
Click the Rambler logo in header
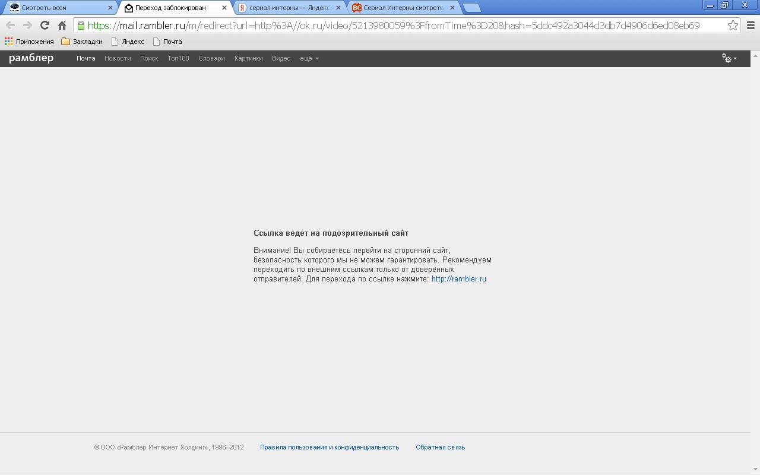(x=31, y=58)
